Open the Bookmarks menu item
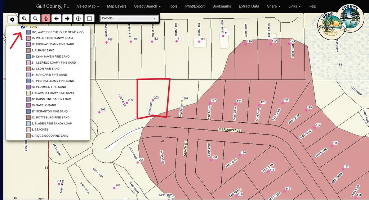369x200 pixels. (222, 6)
